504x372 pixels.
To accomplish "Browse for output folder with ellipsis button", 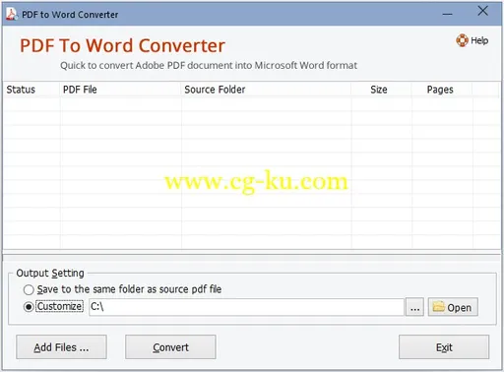I will tap(414, 307).
